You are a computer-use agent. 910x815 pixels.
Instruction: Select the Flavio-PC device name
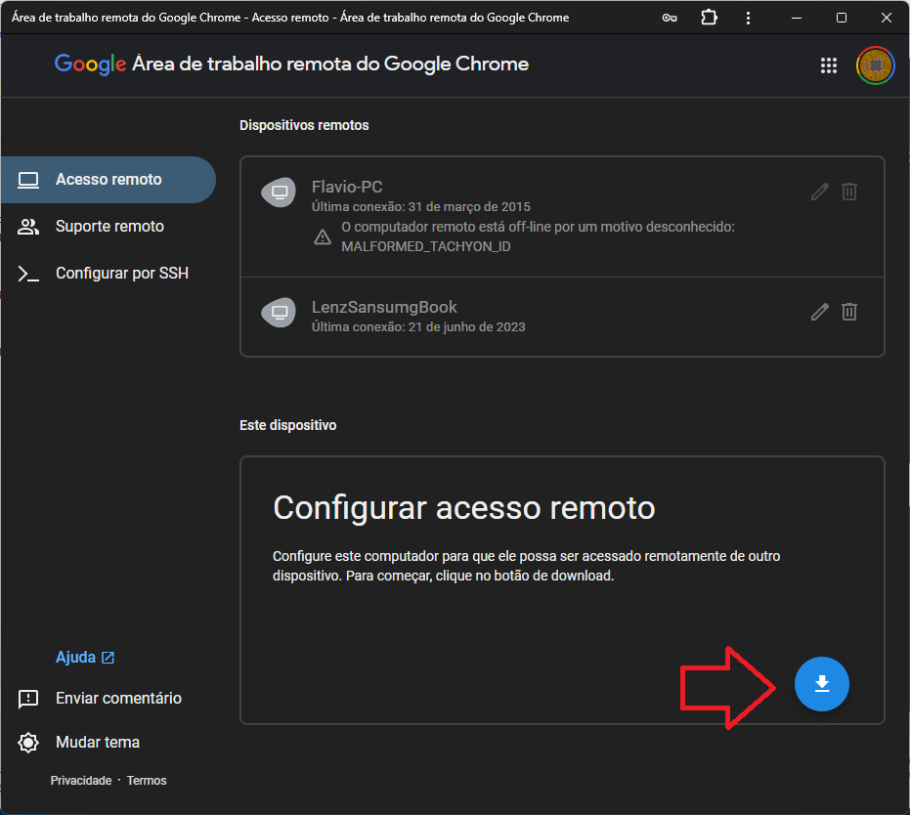tap(347, 187)
